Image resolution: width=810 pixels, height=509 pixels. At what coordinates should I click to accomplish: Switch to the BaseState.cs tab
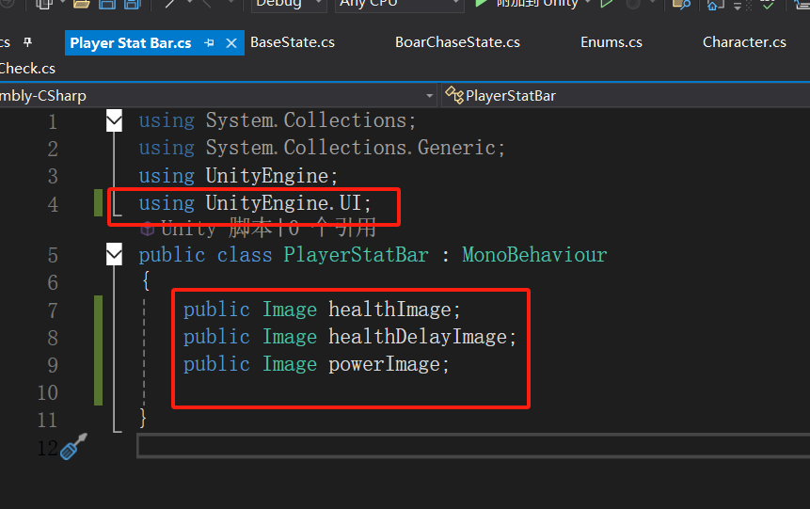(293, 42)
